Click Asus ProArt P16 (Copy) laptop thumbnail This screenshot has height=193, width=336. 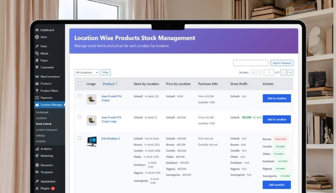(92, 99)
